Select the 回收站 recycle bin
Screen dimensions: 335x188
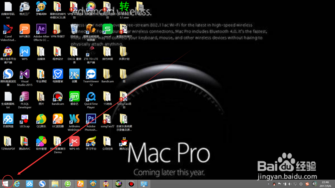click(74, 31)
